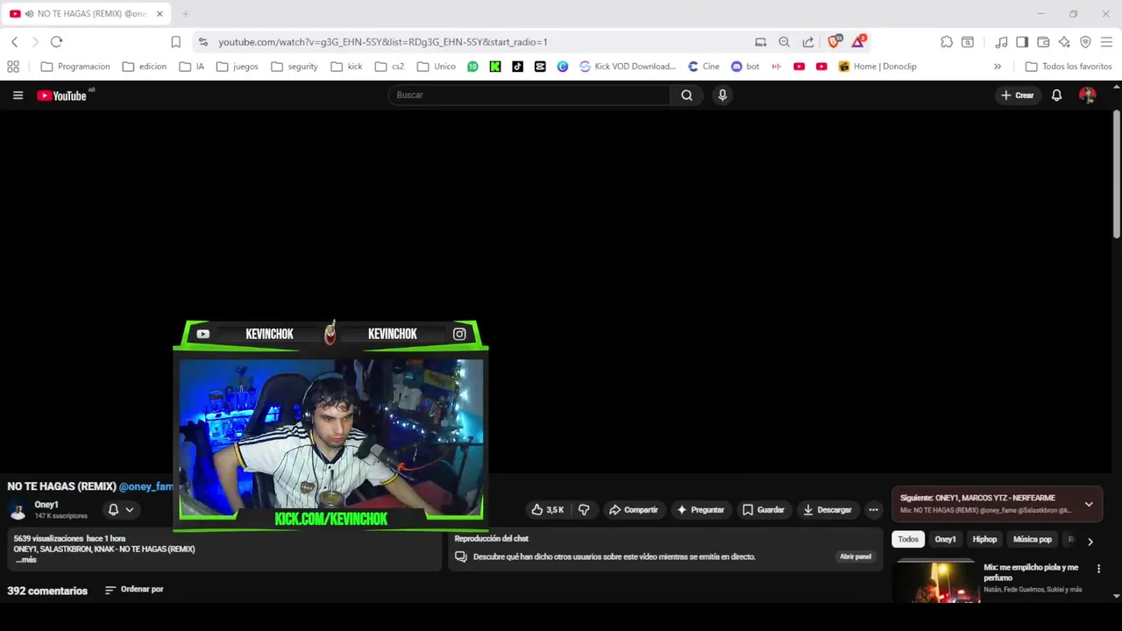Open the media control music-note icon
This screenshot has width=1122, height=631.
[1001, 42]
